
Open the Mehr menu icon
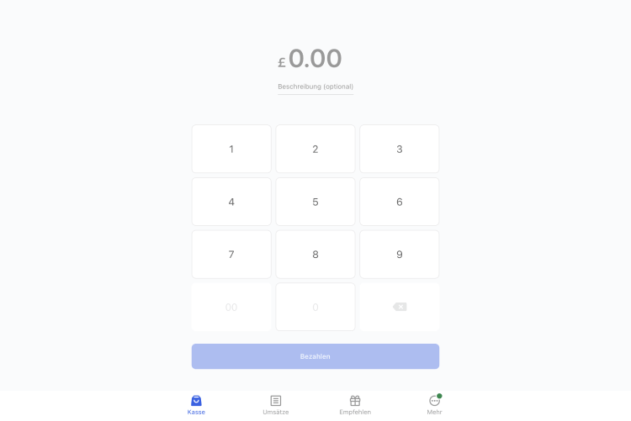(434, 401)
